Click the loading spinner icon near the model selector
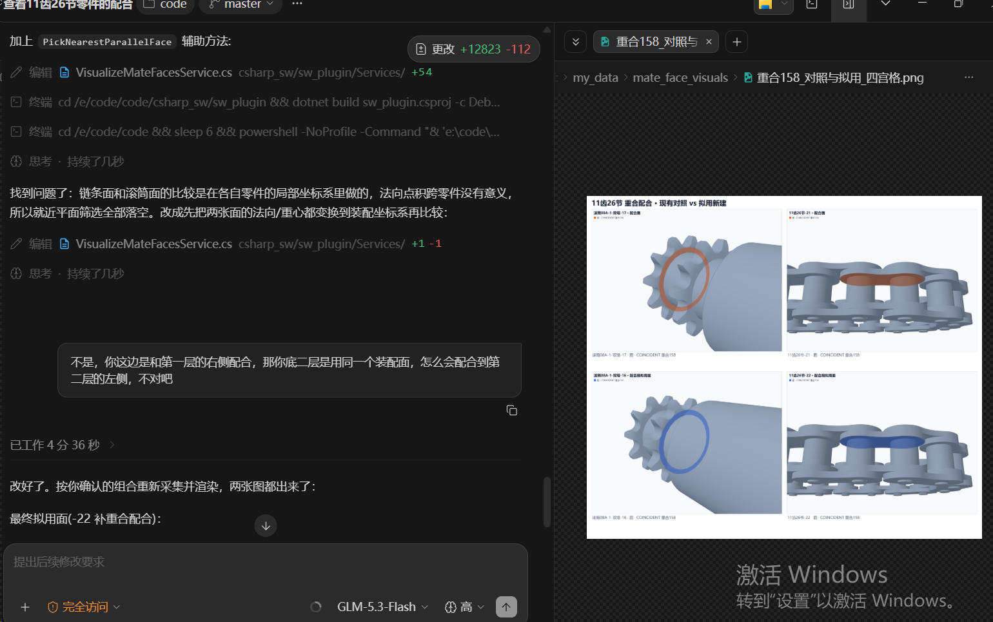Image resolution: width=993 pixels, height=622 pixels. [316, 607]
